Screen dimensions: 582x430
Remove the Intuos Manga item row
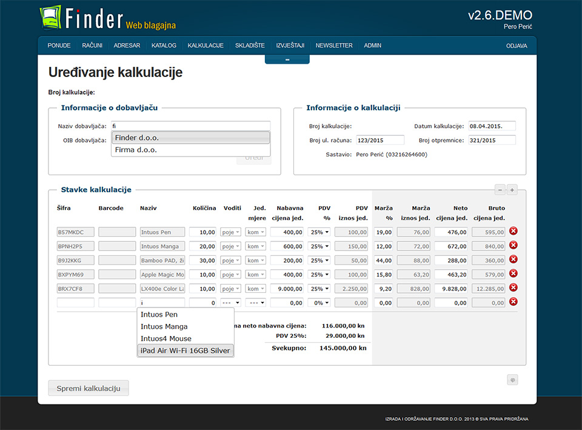click(x=513, y=245)
